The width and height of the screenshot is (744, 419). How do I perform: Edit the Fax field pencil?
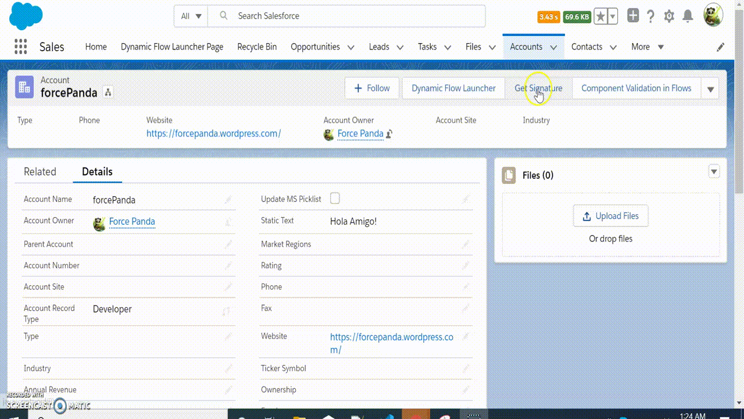pos(466,308)
